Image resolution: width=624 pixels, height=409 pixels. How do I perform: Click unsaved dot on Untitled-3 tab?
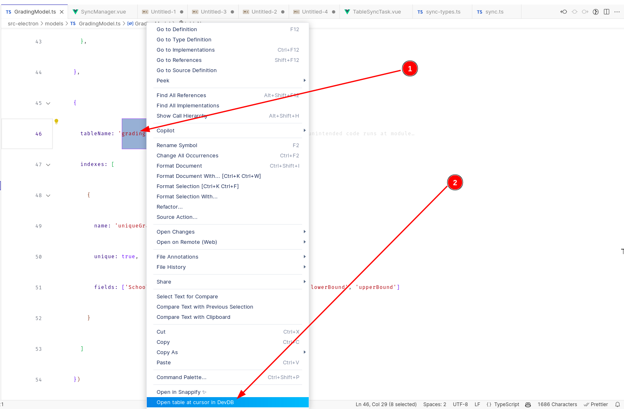pyautogui.click(x=232, y=12)
